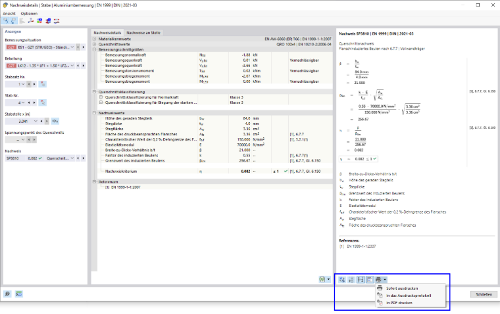Next Nachweis arrow
Image resolution: width=500 pixels, height=314 pixels.
coord(84,158)
